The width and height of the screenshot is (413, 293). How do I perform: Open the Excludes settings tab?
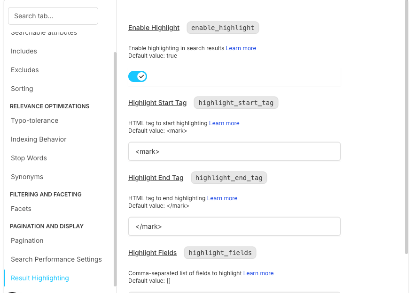click(x=25, y=70)
